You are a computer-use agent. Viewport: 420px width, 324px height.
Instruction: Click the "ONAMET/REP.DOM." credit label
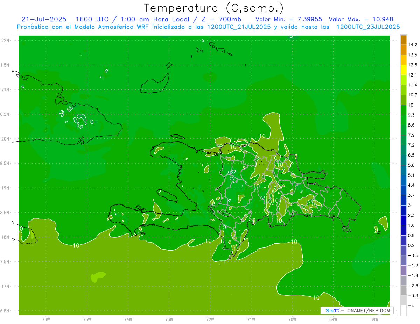tap(369, 310)
